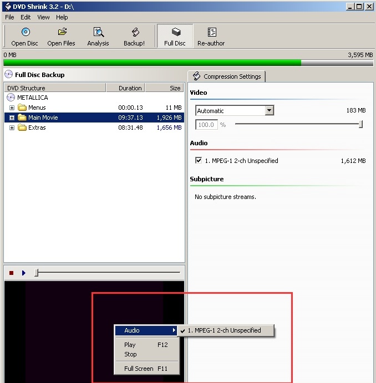376x383 pixels.
Task: Click the METALLICA disc icon
Action: 11,98
